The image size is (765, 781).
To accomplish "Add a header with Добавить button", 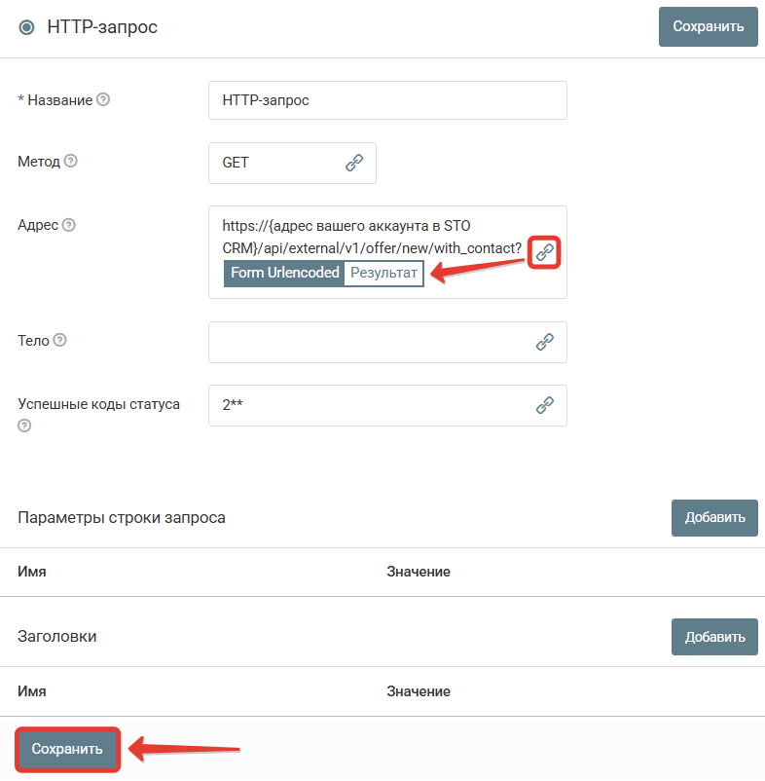I will coord(714,637).
